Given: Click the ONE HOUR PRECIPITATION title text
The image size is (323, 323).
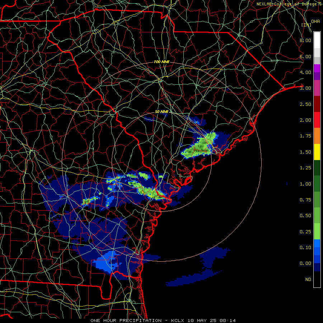Looking at the screenshot, I should coord(126,320).
